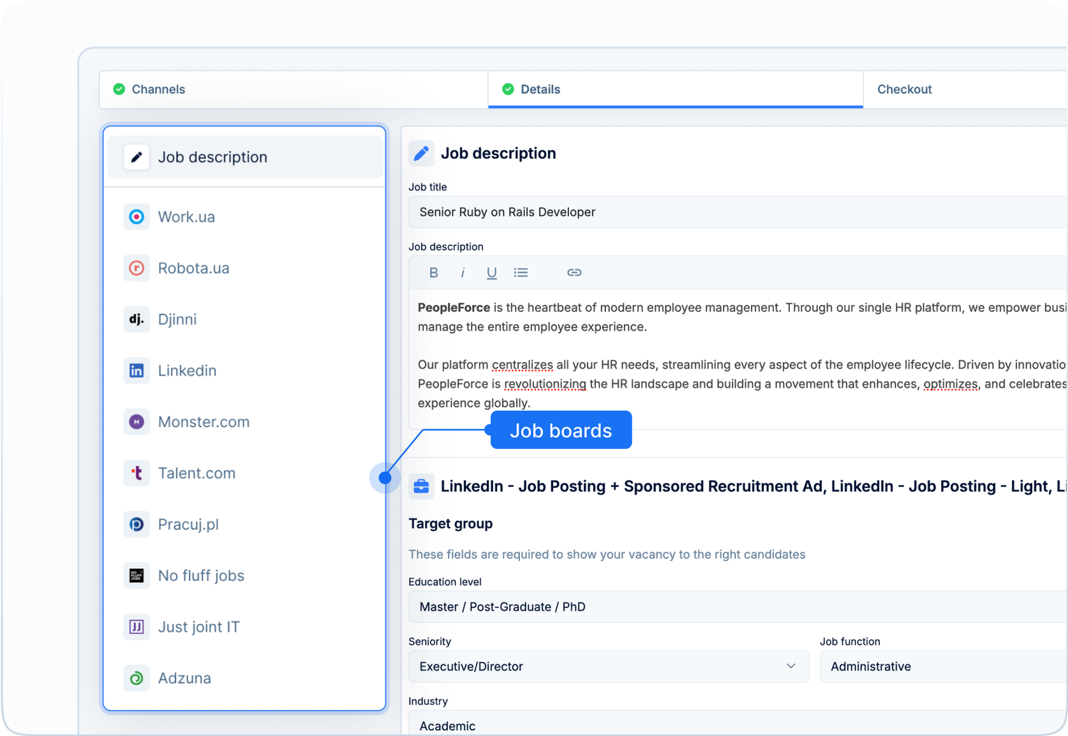Open Job description section in sidebar
This screenshot has width=1068, height=736.
[x=244, y=157]
